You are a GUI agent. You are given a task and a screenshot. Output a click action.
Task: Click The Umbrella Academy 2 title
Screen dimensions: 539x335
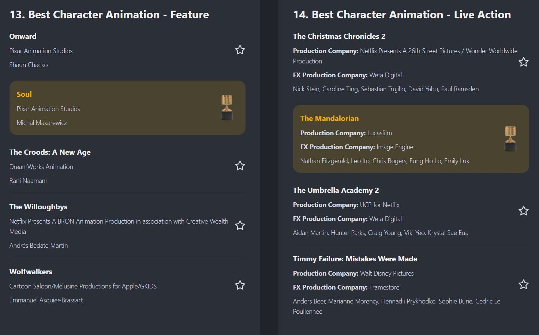point(336,190)
